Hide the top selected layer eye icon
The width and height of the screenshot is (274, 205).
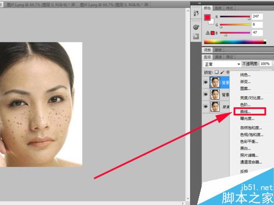[206, 83]
